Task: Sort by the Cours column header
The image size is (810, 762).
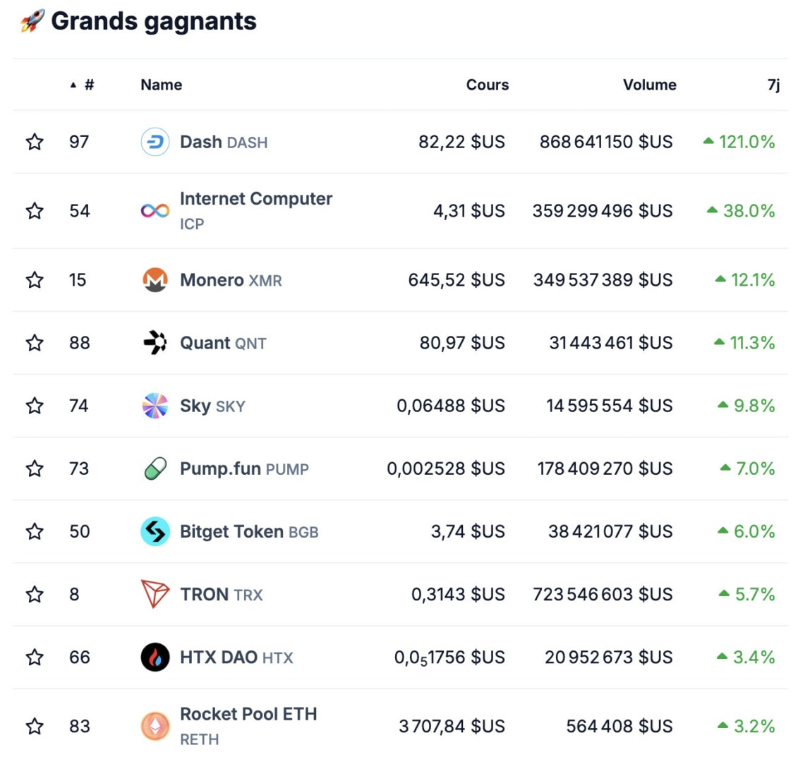Action: pyautogui.click(x=487, y=85)
